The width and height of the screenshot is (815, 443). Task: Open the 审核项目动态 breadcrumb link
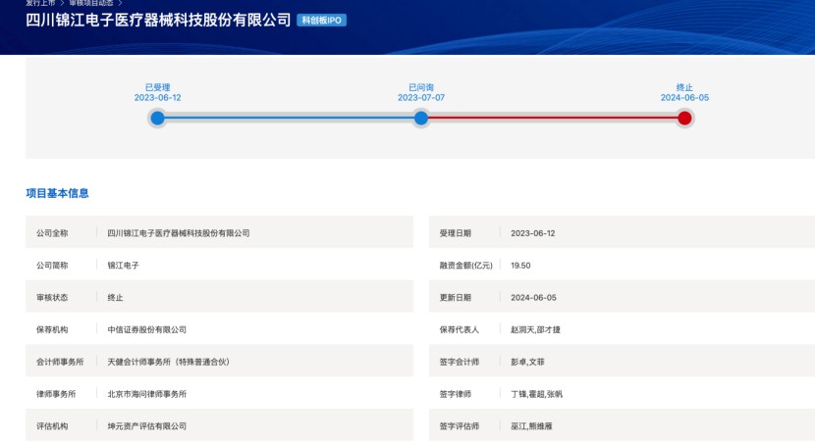click(x=90, y=3)
